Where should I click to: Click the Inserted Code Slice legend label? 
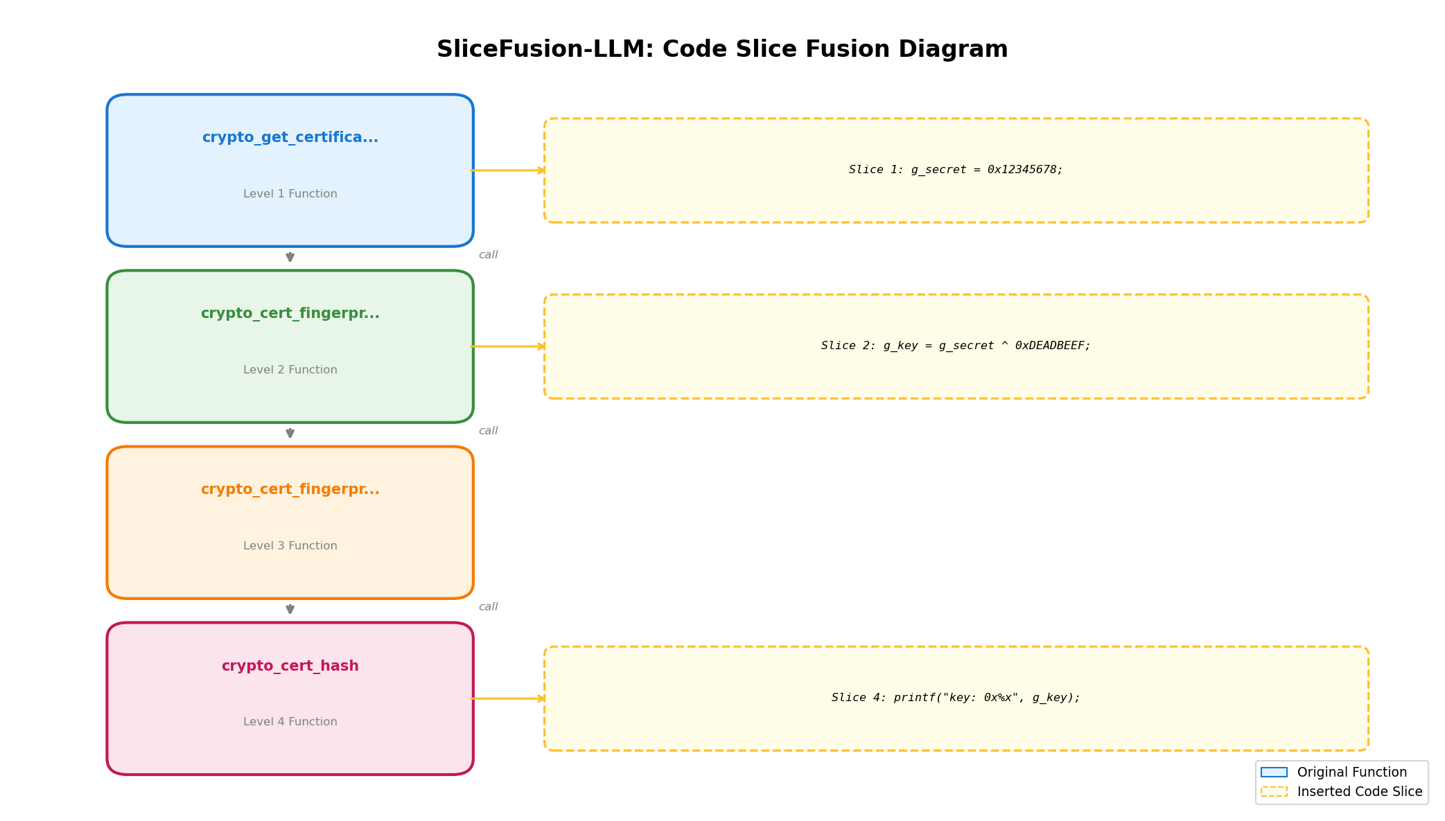tap(1359, 791)
